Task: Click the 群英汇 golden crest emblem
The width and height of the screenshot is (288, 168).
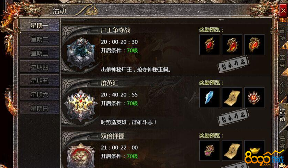Action: 81,106
